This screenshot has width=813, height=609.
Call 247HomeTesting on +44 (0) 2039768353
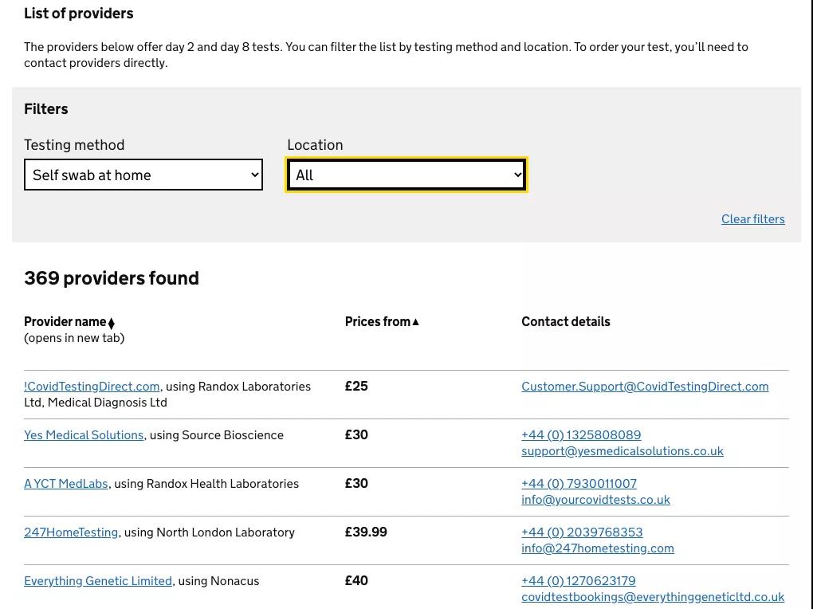click(x=583, y=532)
